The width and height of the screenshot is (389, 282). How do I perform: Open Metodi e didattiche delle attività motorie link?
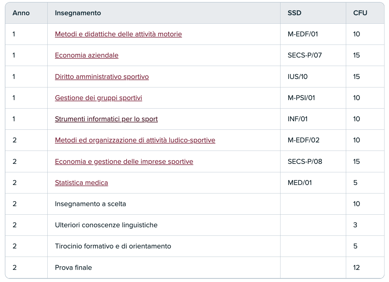118,34
